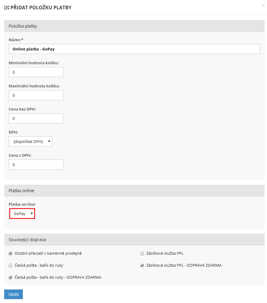Click the Platba on-line label
267x303 pixels.
[x=22, y=204]
